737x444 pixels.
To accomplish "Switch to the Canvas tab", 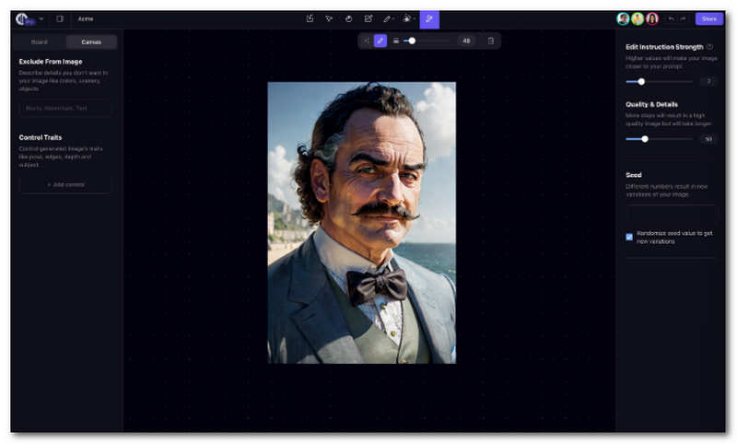I will [92, 41].
